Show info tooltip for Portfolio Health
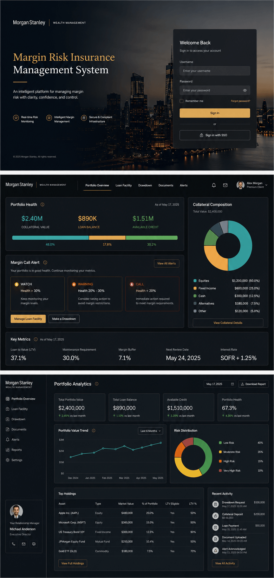 tap(42, 204)
